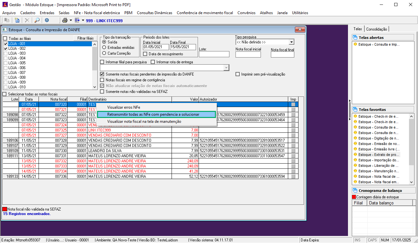Select the nota fiscal 007336 row
The image size is (418, 243).
tap(150, 176)
